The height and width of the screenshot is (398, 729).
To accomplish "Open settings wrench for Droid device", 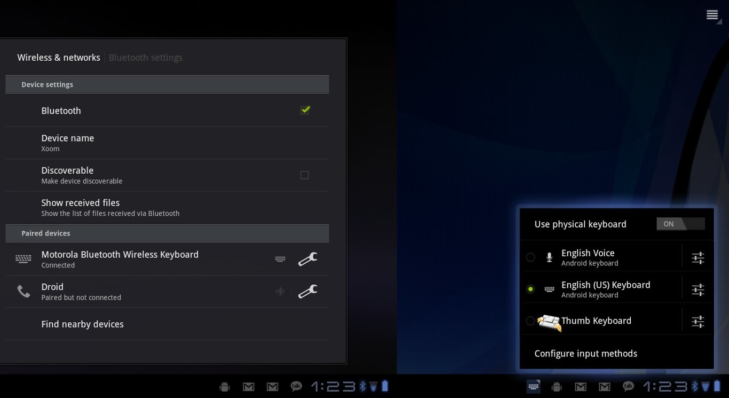I will pos(307,291).
